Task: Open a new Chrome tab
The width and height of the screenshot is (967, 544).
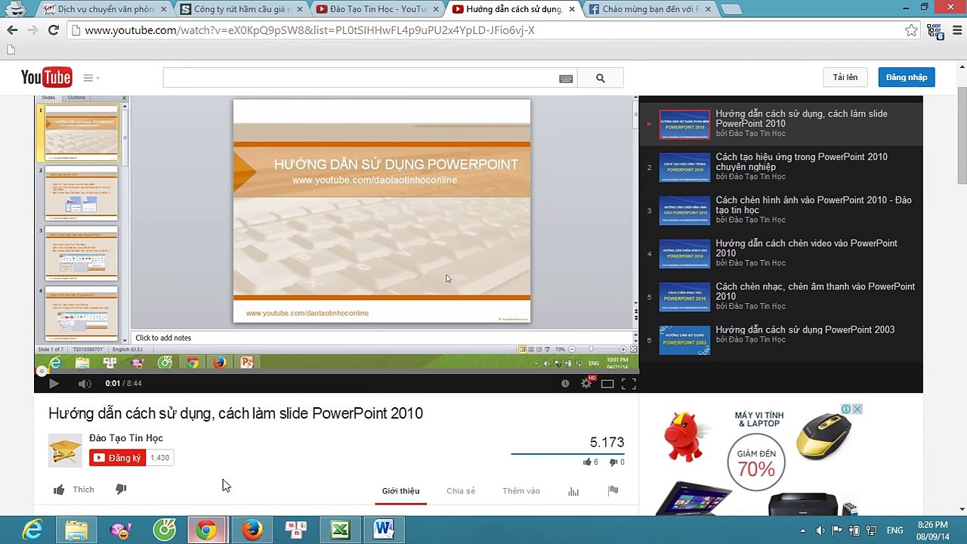Action: (731, 9)
